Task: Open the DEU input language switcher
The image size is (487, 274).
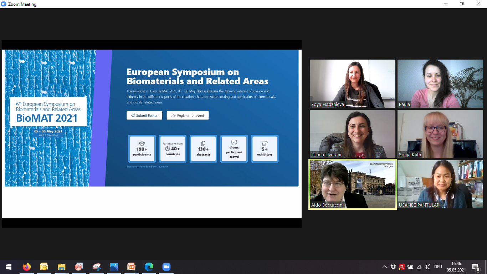Action: [x=438, y=267]
